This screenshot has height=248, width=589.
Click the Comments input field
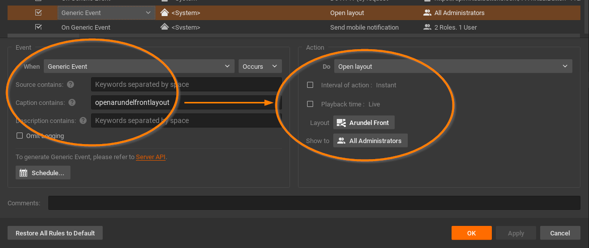click(314, 203)
